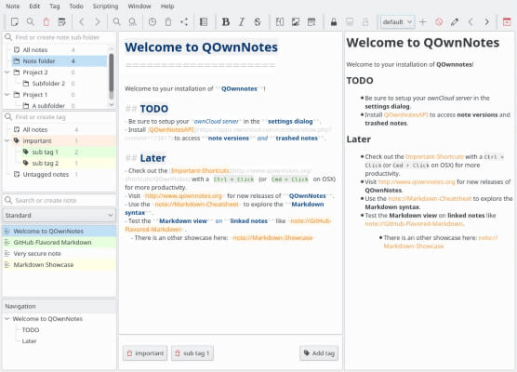Click the Find or create tag field
This screenshot has height=372, width=517.
click(x=60, y=117)
